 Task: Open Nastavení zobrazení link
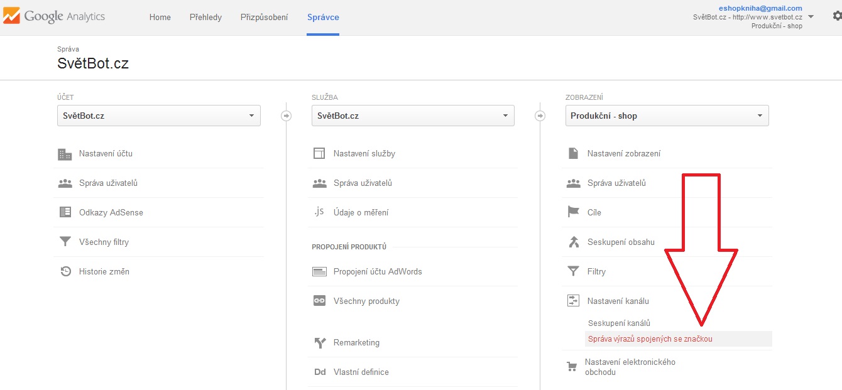point(624,153)
